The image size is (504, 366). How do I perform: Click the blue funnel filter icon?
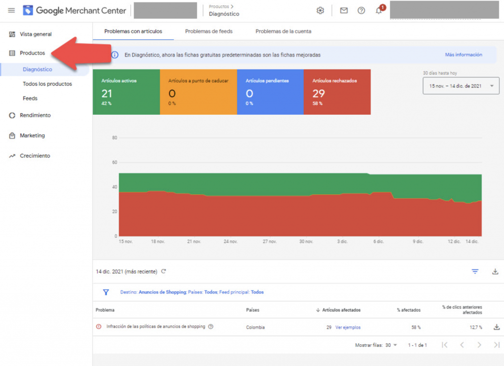pos(106,292)
